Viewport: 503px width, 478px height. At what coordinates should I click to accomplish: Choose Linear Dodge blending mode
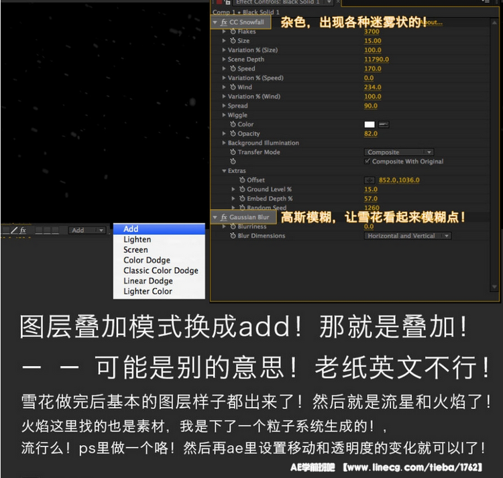(159, 281)
